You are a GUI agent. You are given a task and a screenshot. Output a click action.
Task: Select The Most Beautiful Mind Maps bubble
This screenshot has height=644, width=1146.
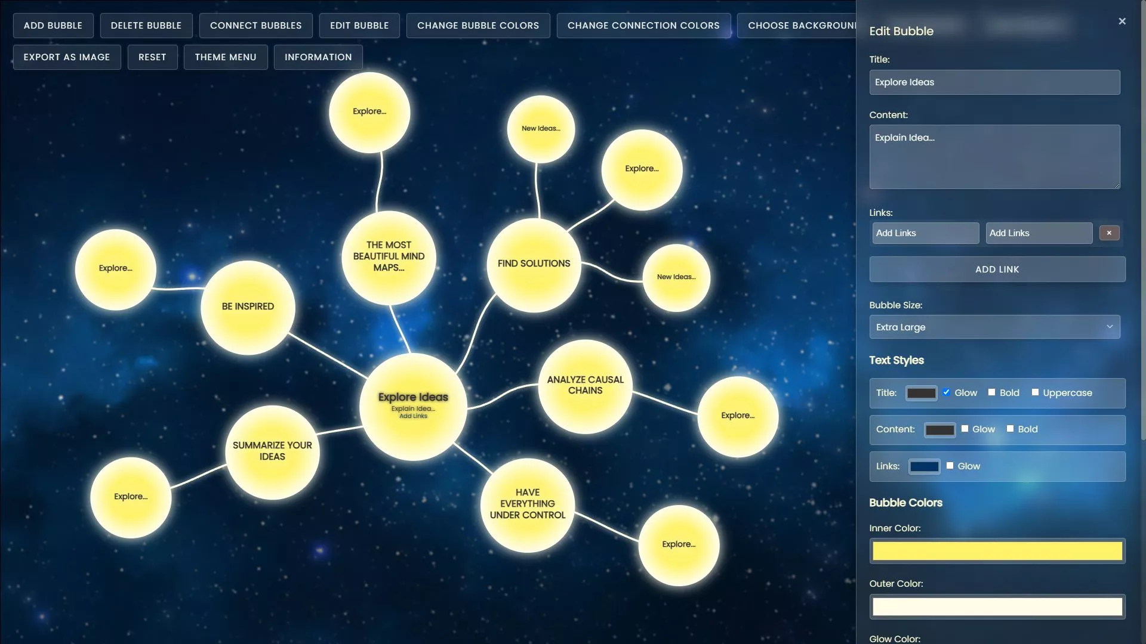coord(389,257)
